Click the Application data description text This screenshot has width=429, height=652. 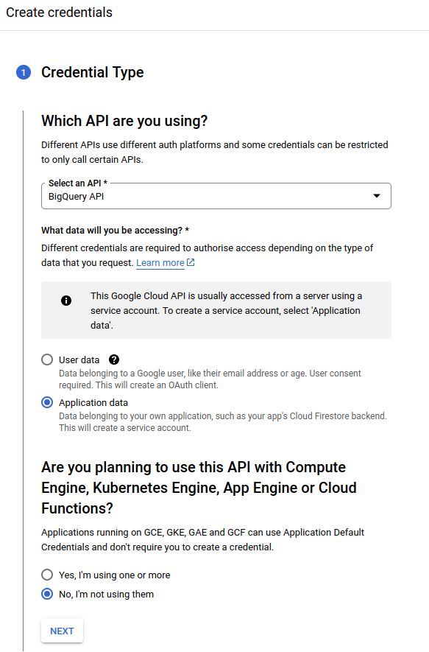coord(223,422)
